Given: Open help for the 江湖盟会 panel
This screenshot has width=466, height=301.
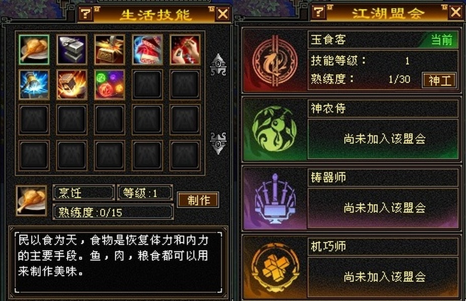Looking at the screenshot, I should point(319,12).
